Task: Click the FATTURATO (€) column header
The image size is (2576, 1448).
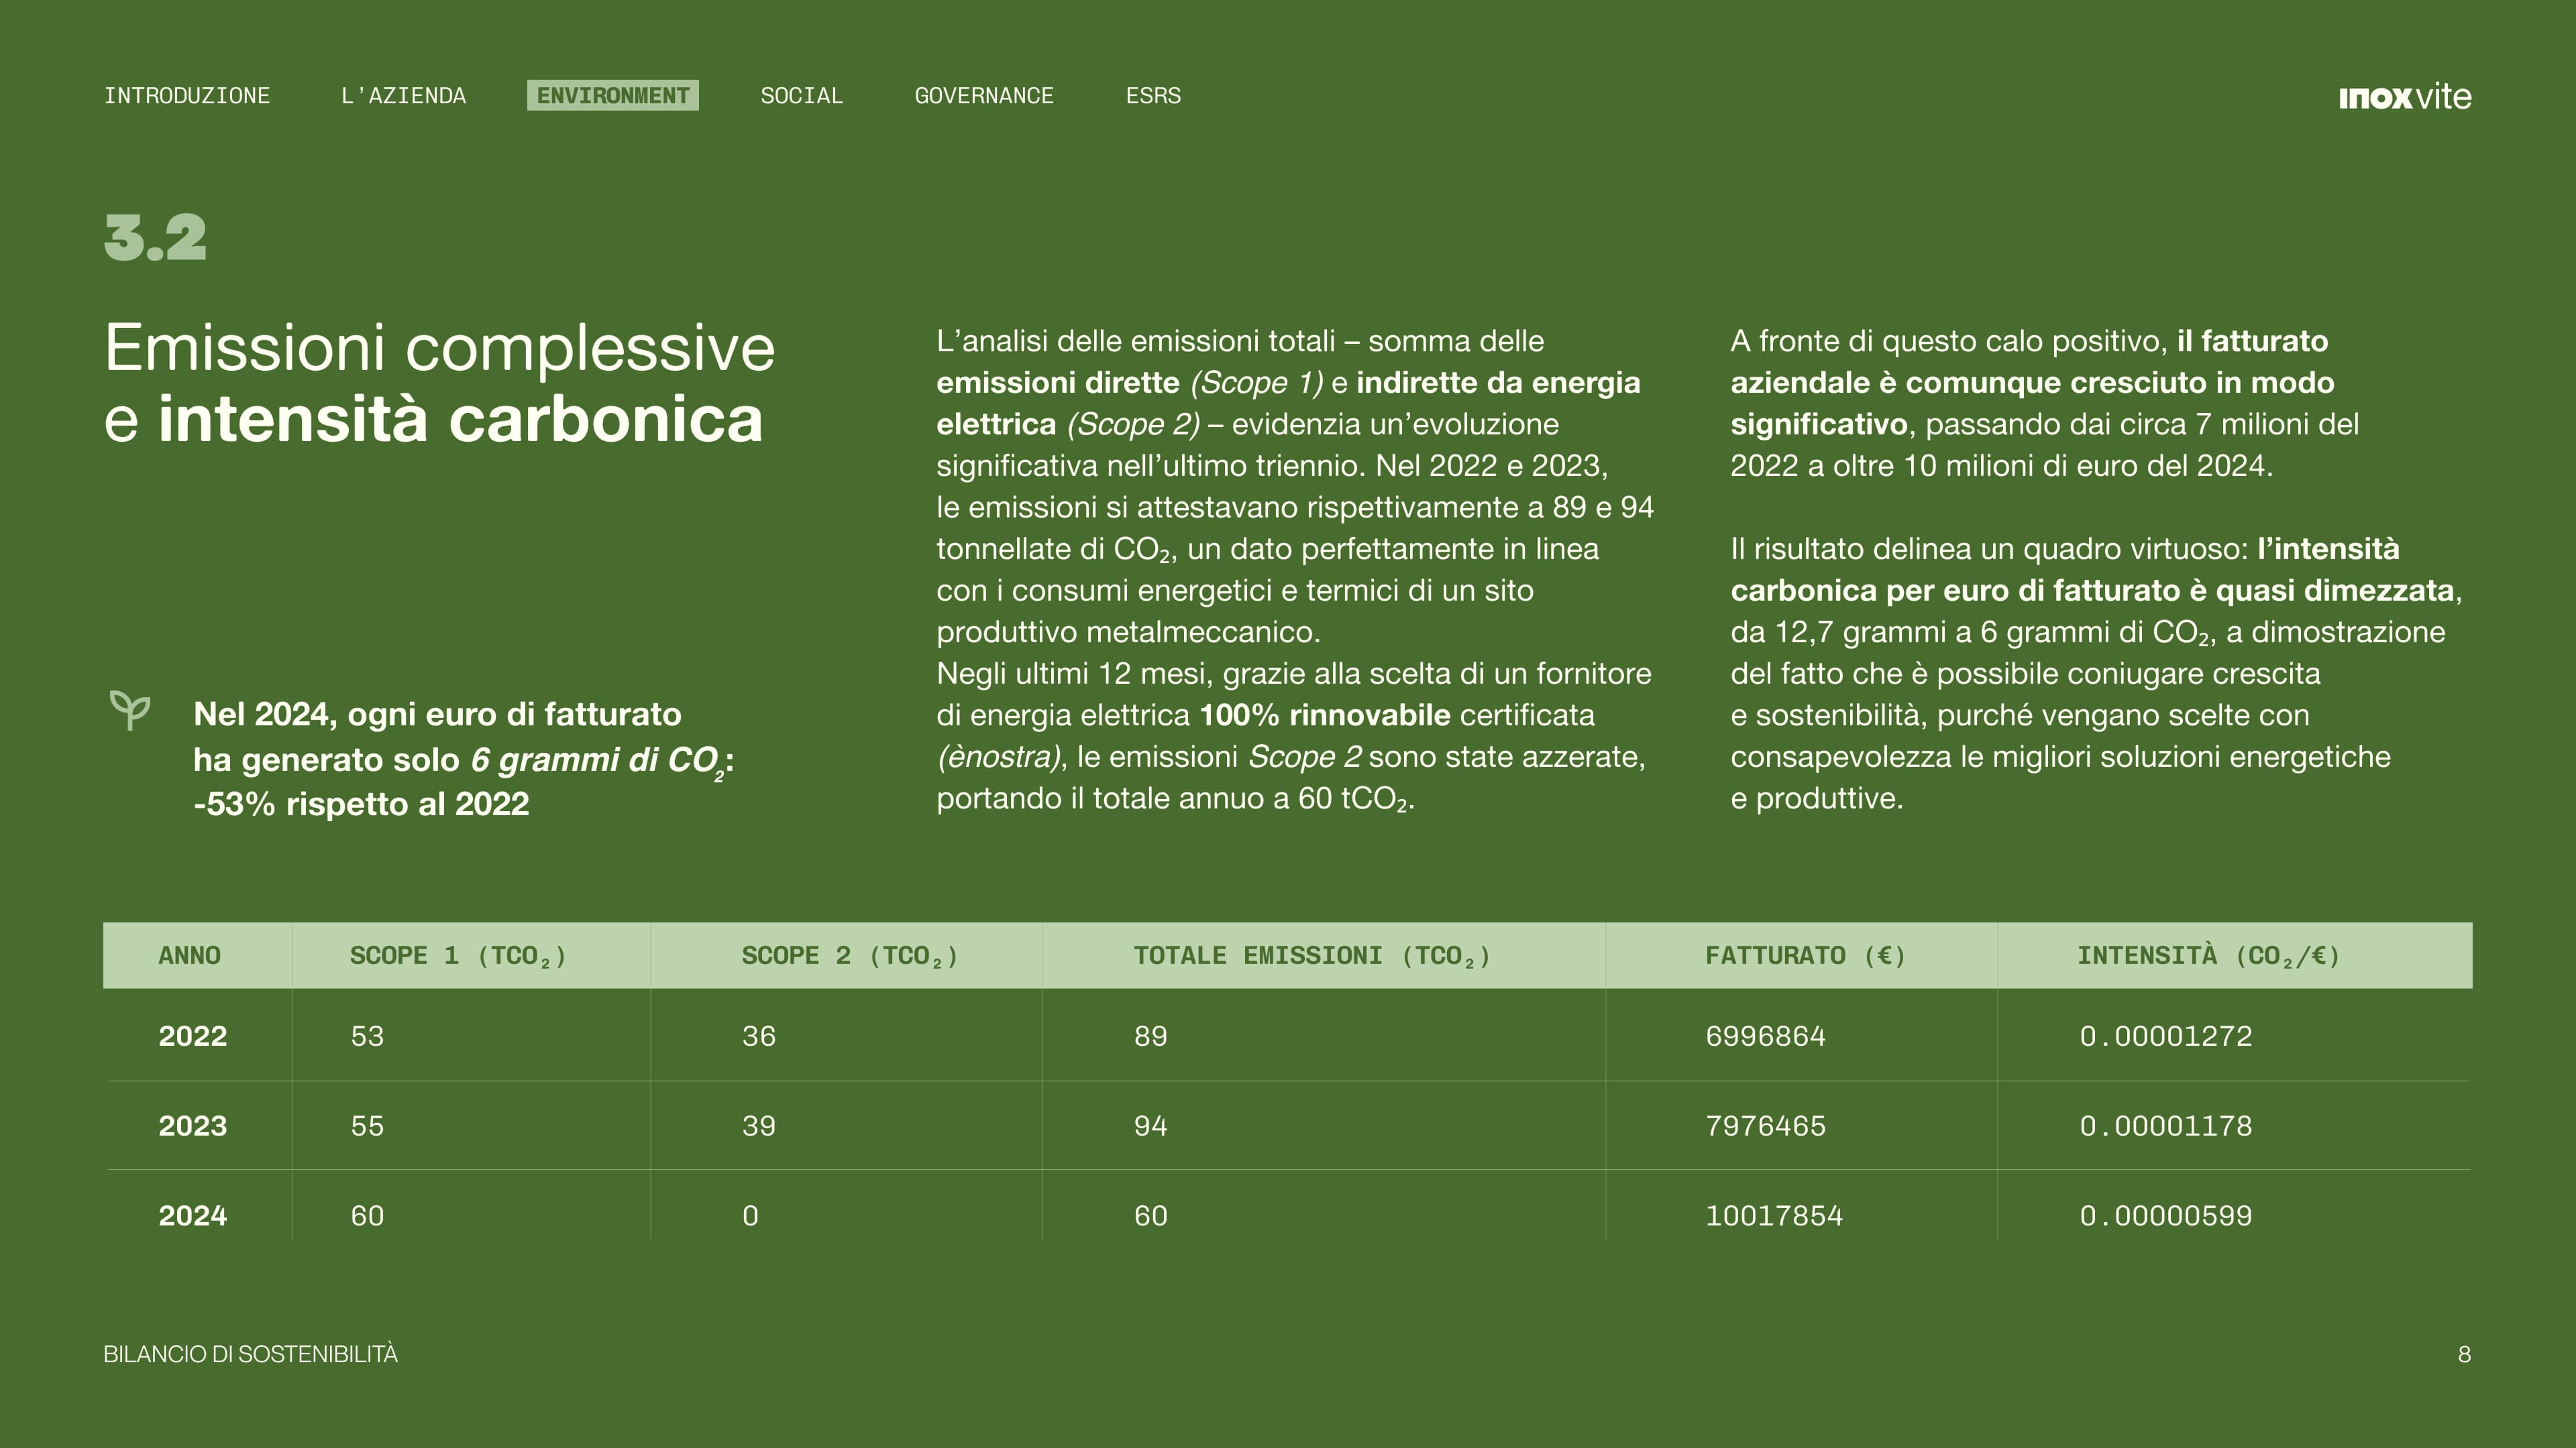Action: 1805,955
